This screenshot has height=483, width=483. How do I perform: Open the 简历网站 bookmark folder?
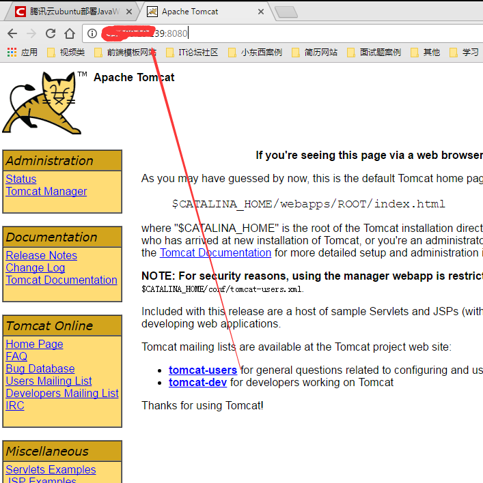[x=314, y=53]
